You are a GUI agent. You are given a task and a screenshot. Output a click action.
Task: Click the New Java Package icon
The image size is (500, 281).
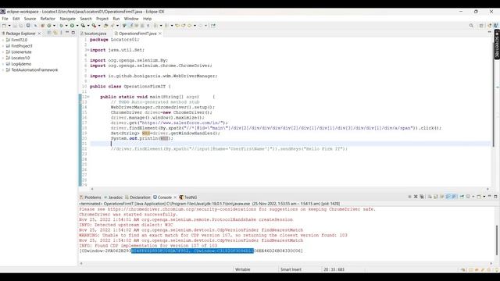tap(42, 26)
